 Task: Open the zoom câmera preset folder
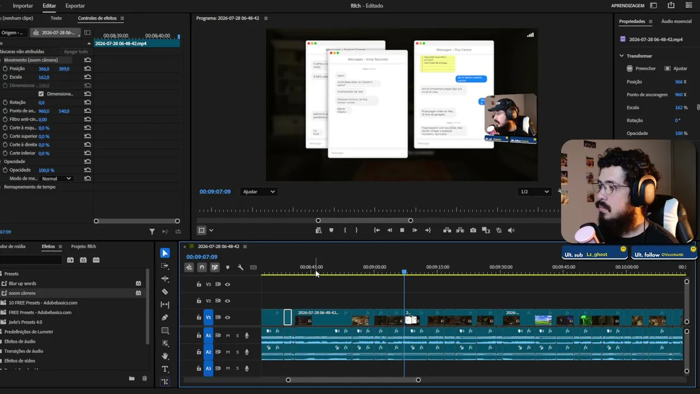22,293
